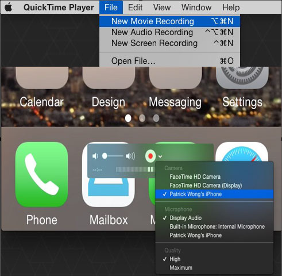282x276 pixels.
Task: Select Built-in Microphone: Internal Microphone
Action: (x=214, y=227)
